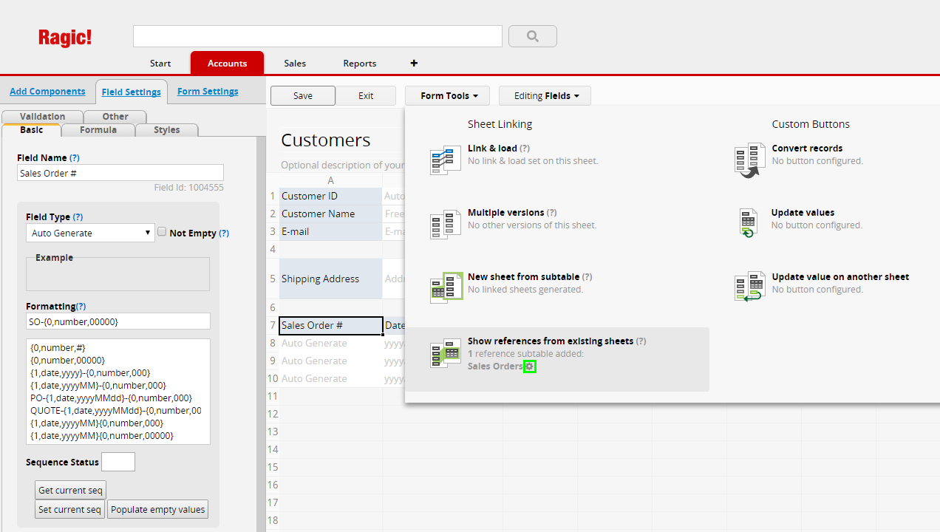Click the Convert records icon

[x=750, y=160]
